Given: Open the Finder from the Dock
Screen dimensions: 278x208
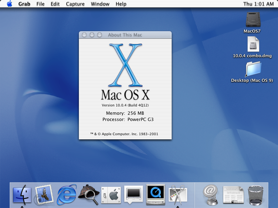Looking at the screenshot, I should coord(22,194).
